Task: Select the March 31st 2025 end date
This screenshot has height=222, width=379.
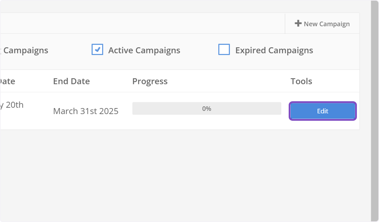Action: pos(86,111)
